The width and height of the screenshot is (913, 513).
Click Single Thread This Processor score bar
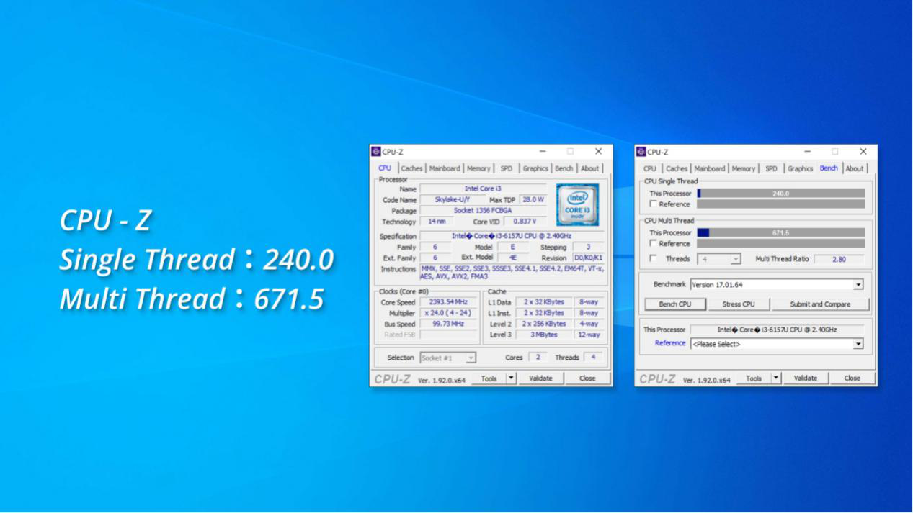click(780, 194)
